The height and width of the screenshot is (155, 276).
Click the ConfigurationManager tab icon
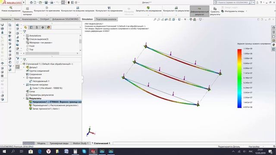(37, 27)
